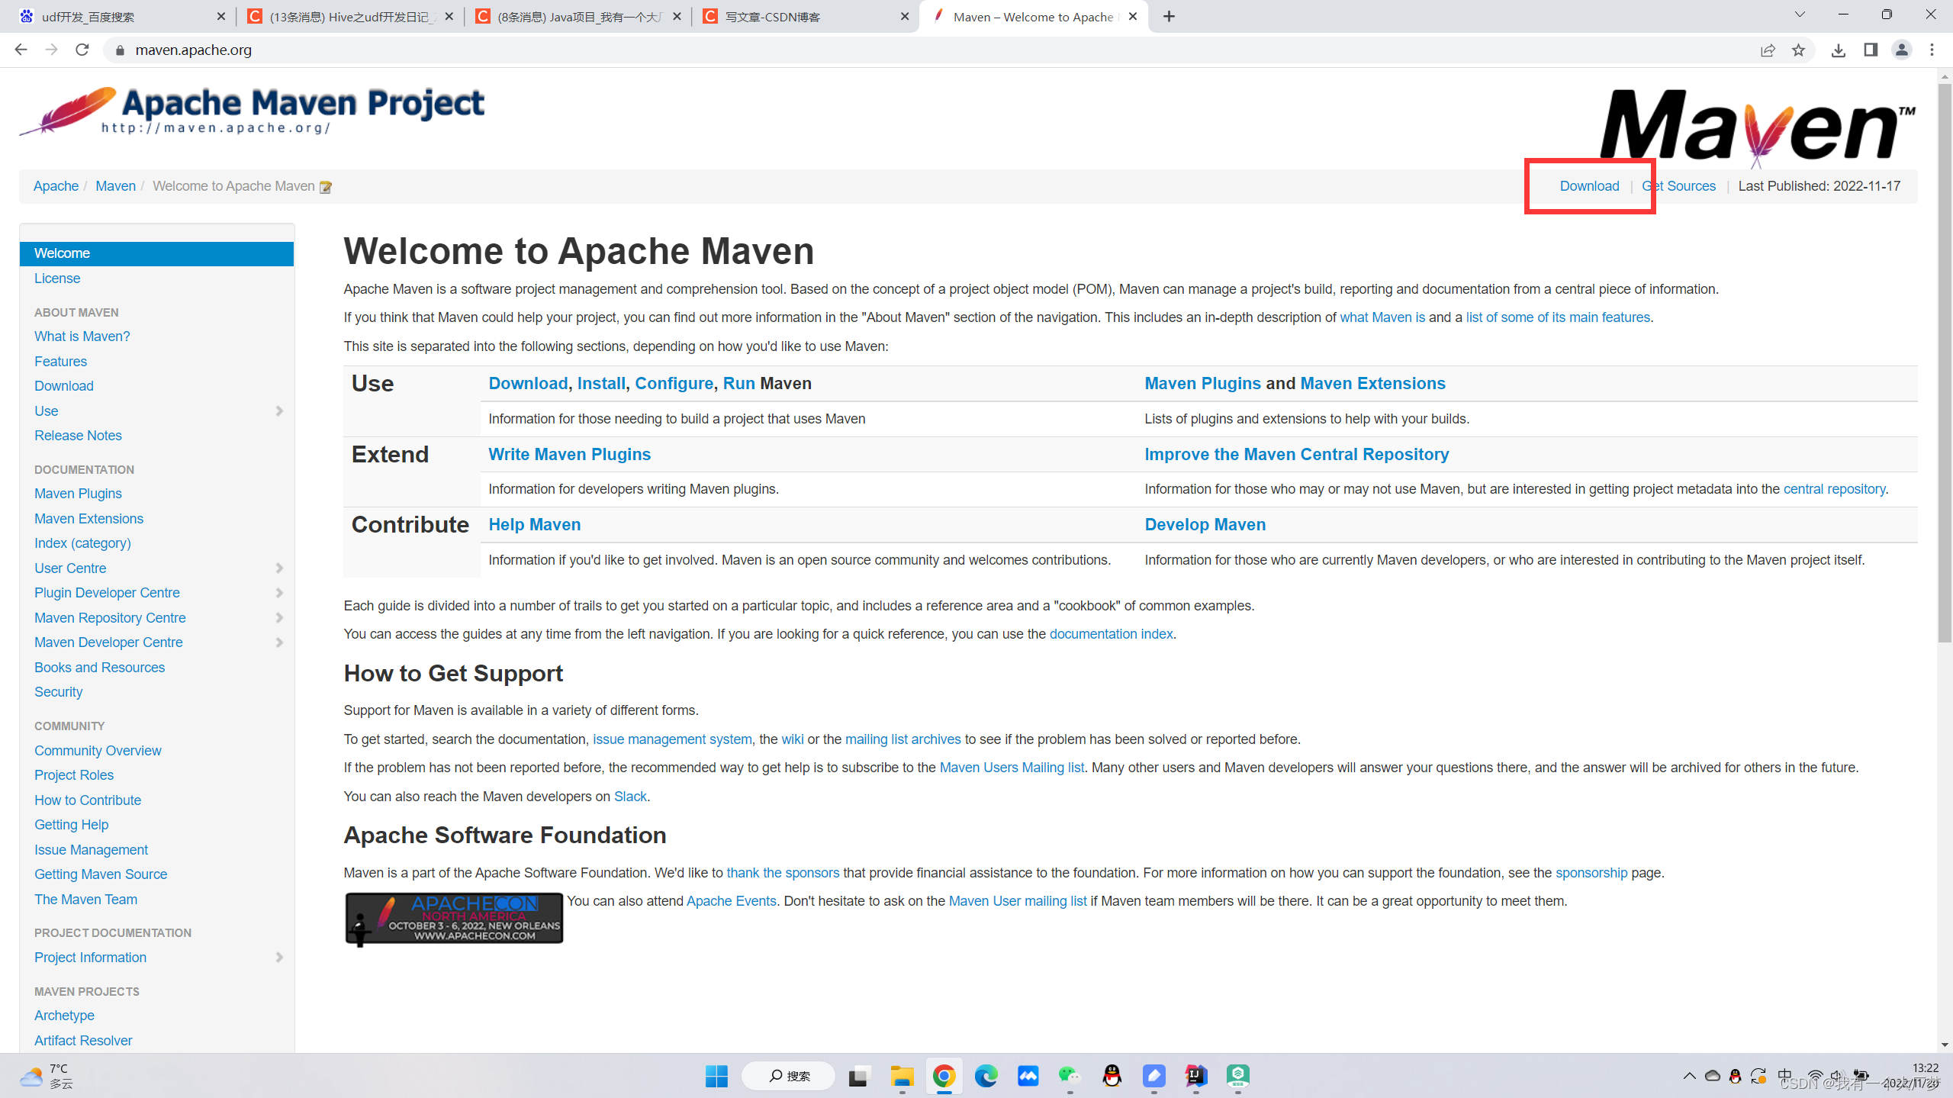Screen dimensions: 1953x1098
Task: Expand the Maven Repository Centre arrow
Action: (x=279, y=618)
